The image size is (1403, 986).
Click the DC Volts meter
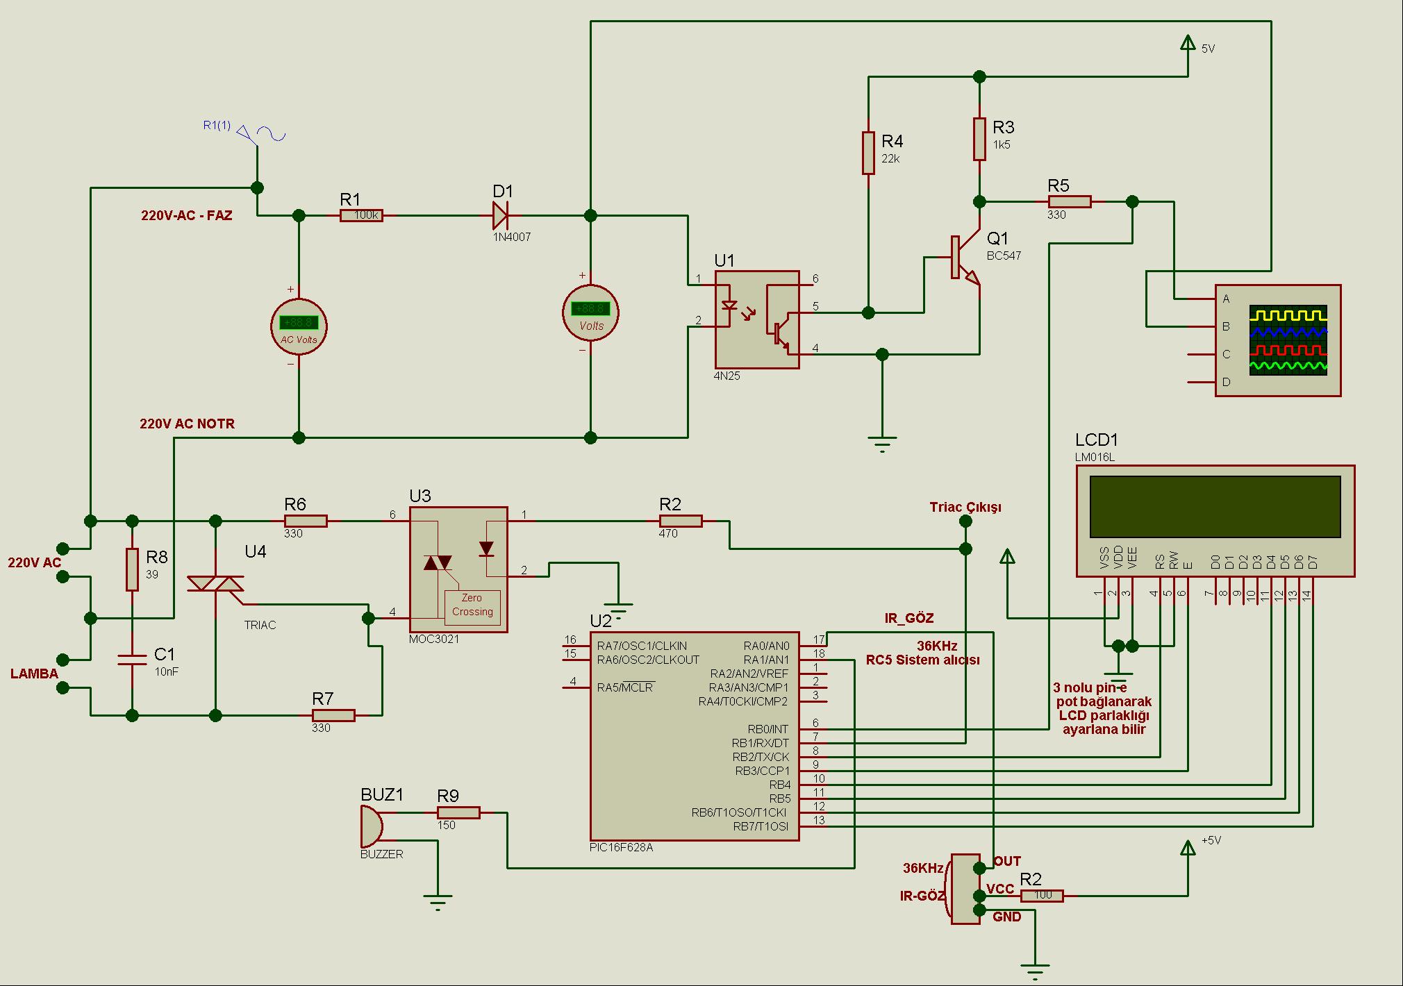click(590, 312)
